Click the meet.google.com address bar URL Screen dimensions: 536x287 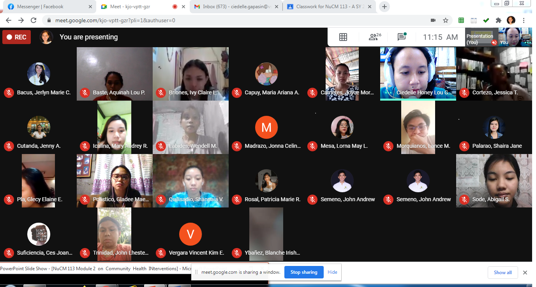coord(117,20)
